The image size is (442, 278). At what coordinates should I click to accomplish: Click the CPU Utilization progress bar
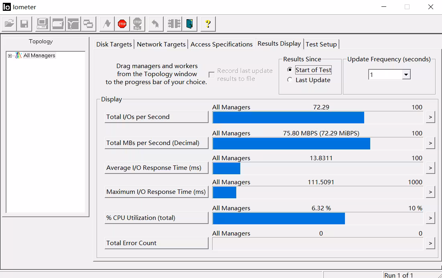pyautogui.click(x=318, y=219)
